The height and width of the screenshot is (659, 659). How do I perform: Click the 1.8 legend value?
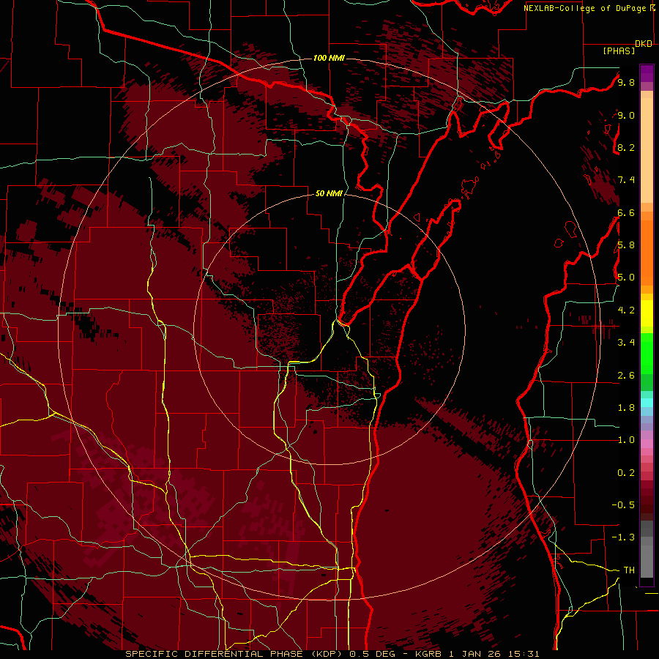[x=626, y=408]
